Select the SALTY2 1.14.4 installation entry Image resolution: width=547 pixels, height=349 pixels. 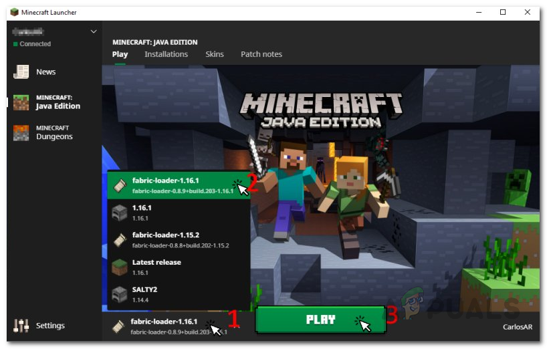coord(179,294)
